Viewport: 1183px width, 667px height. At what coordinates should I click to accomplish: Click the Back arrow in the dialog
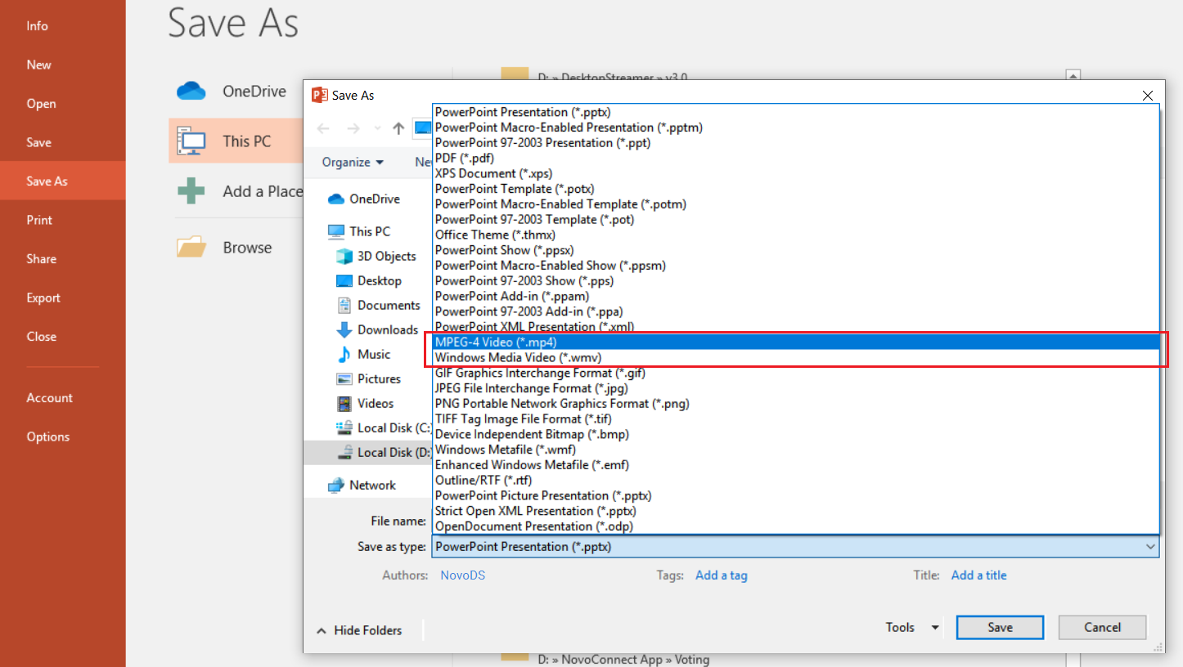click(x=323, y=128)
